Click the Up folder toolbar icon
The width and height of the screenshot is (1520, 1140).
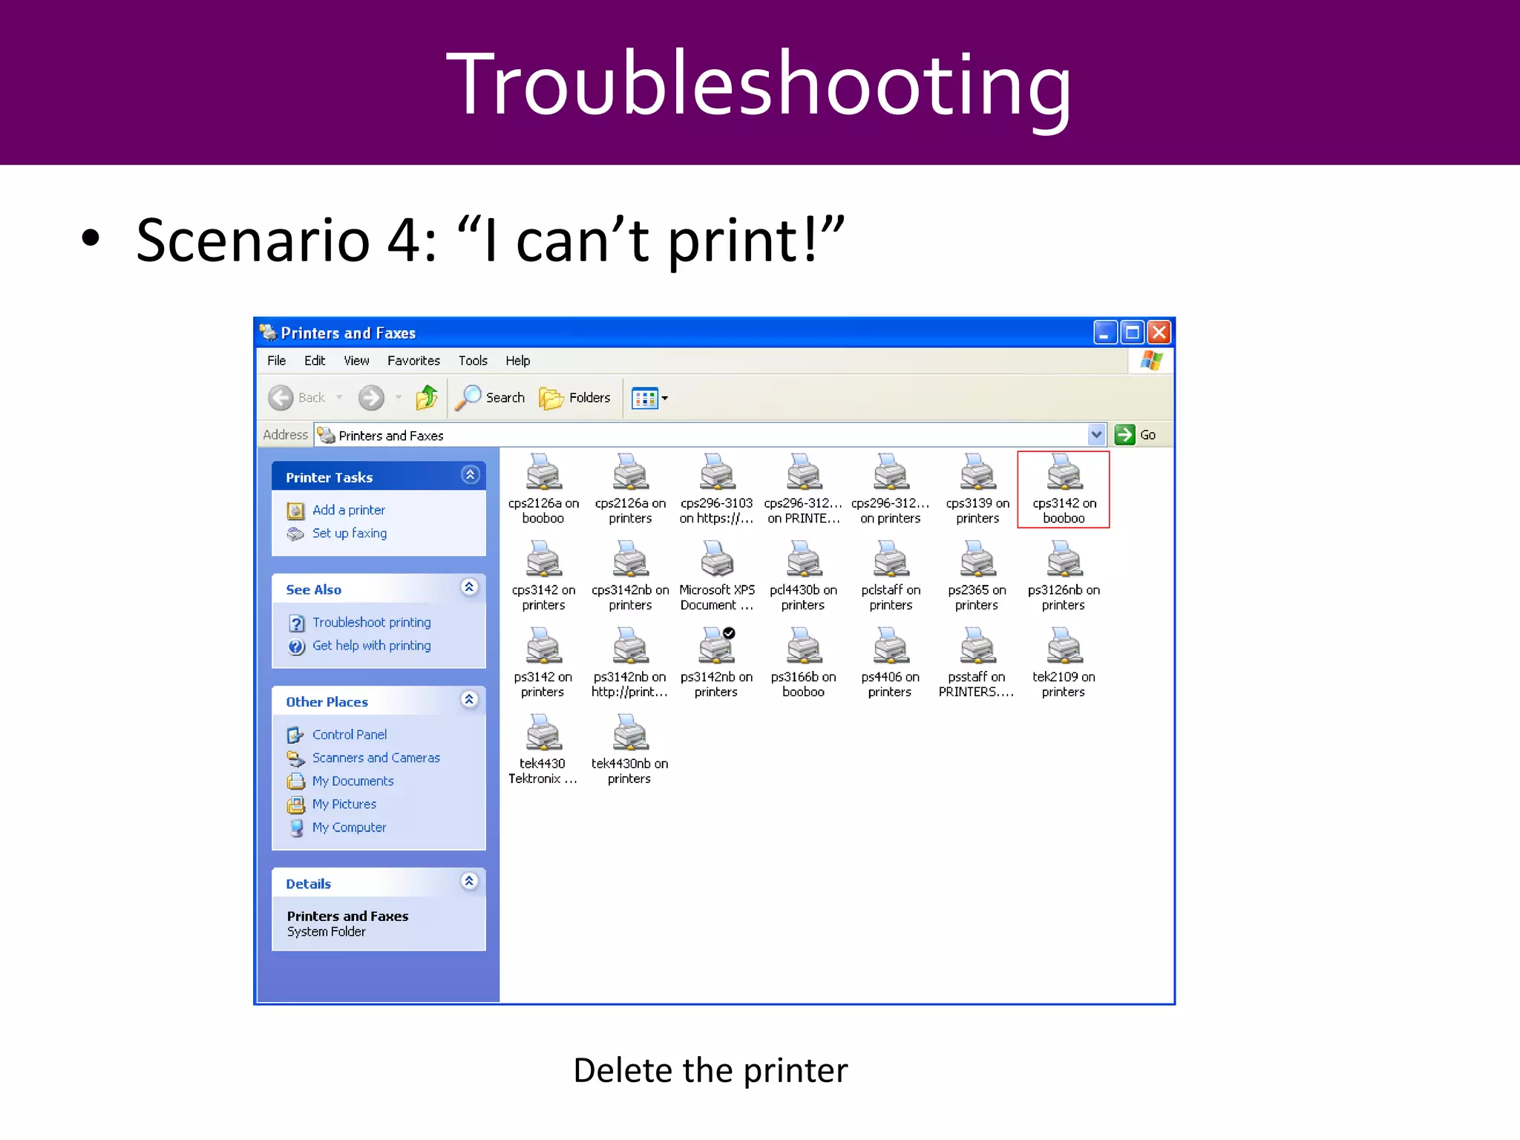427,398
